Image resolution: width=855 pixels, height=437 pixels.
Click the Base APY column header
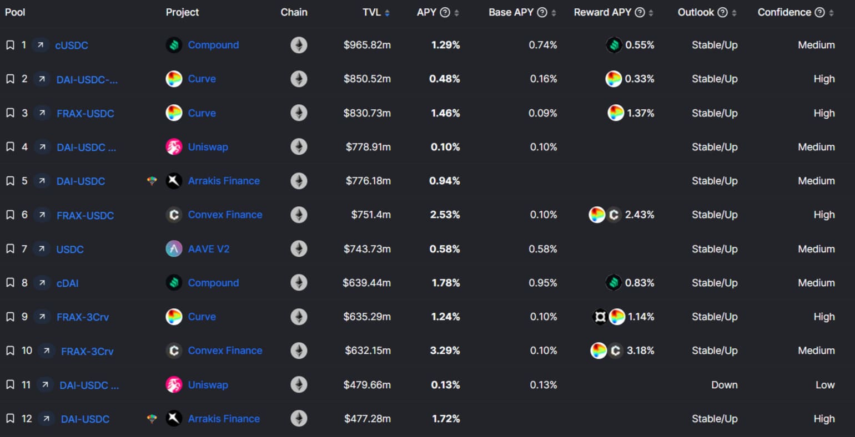pyautogui.click(x=510, y=12)
